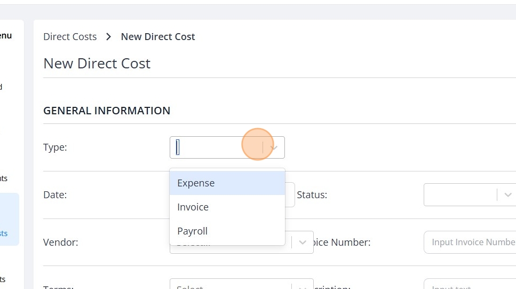Choose Invoice in the Type list
This screenshot has width=516, height=289.
193,207
